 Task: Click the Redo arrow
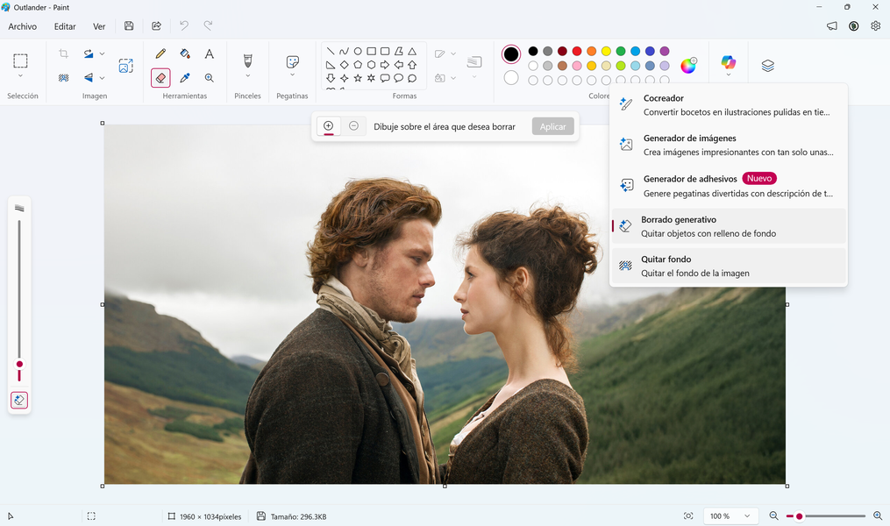coord(209,25)
